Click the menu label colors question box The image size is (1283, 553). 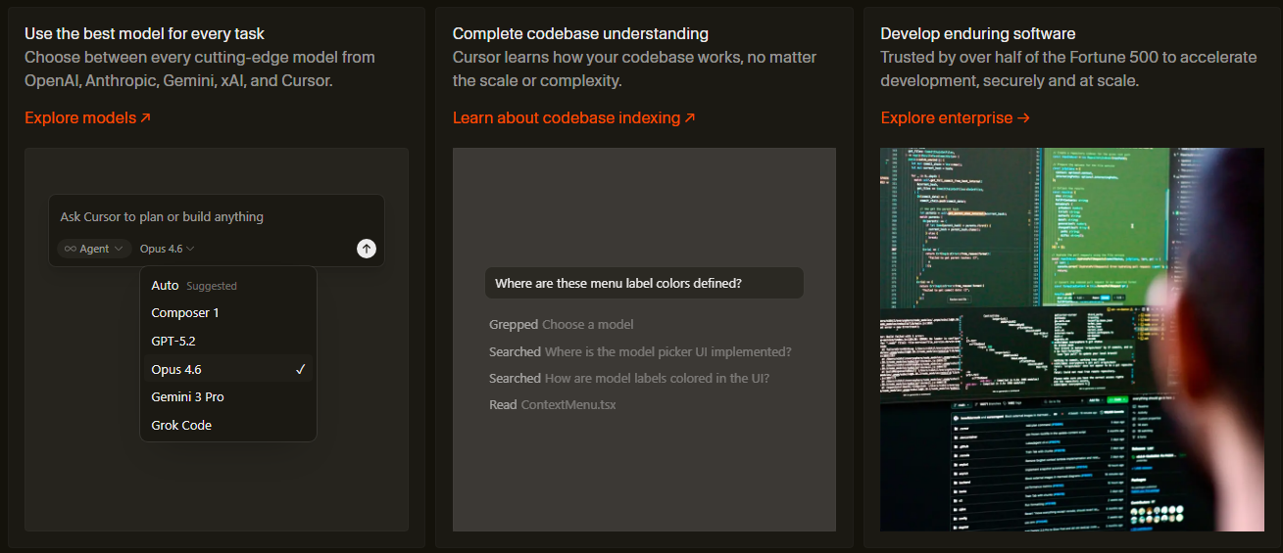[x=643, y=284]
